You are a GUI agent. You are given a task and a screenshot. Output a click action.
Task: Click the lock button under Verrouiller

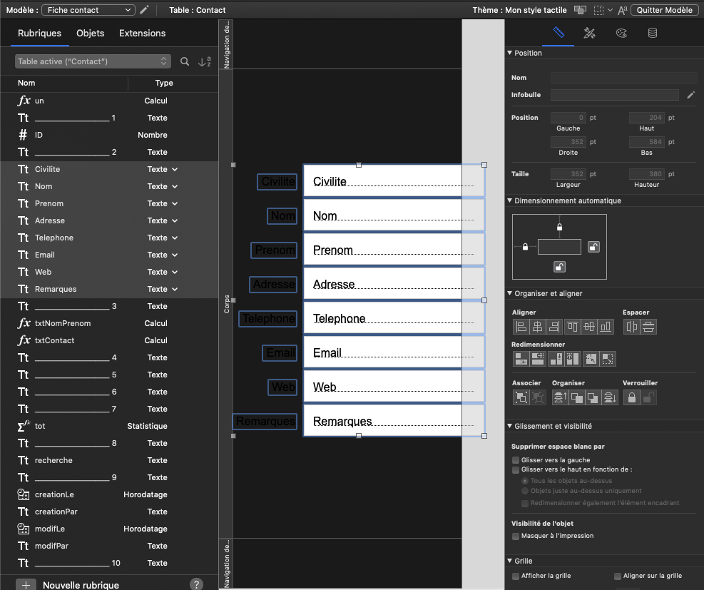tap(631, 397)
